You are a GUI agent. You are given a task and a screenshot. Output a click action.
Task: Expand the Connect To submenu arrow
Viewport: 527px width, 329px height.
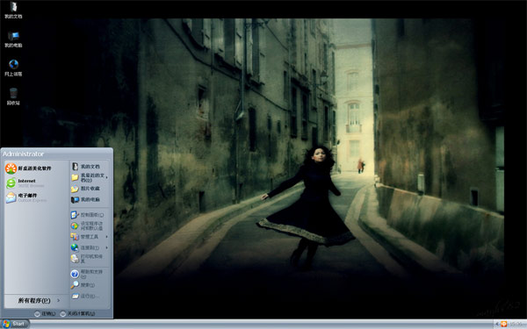pos(107,247)
